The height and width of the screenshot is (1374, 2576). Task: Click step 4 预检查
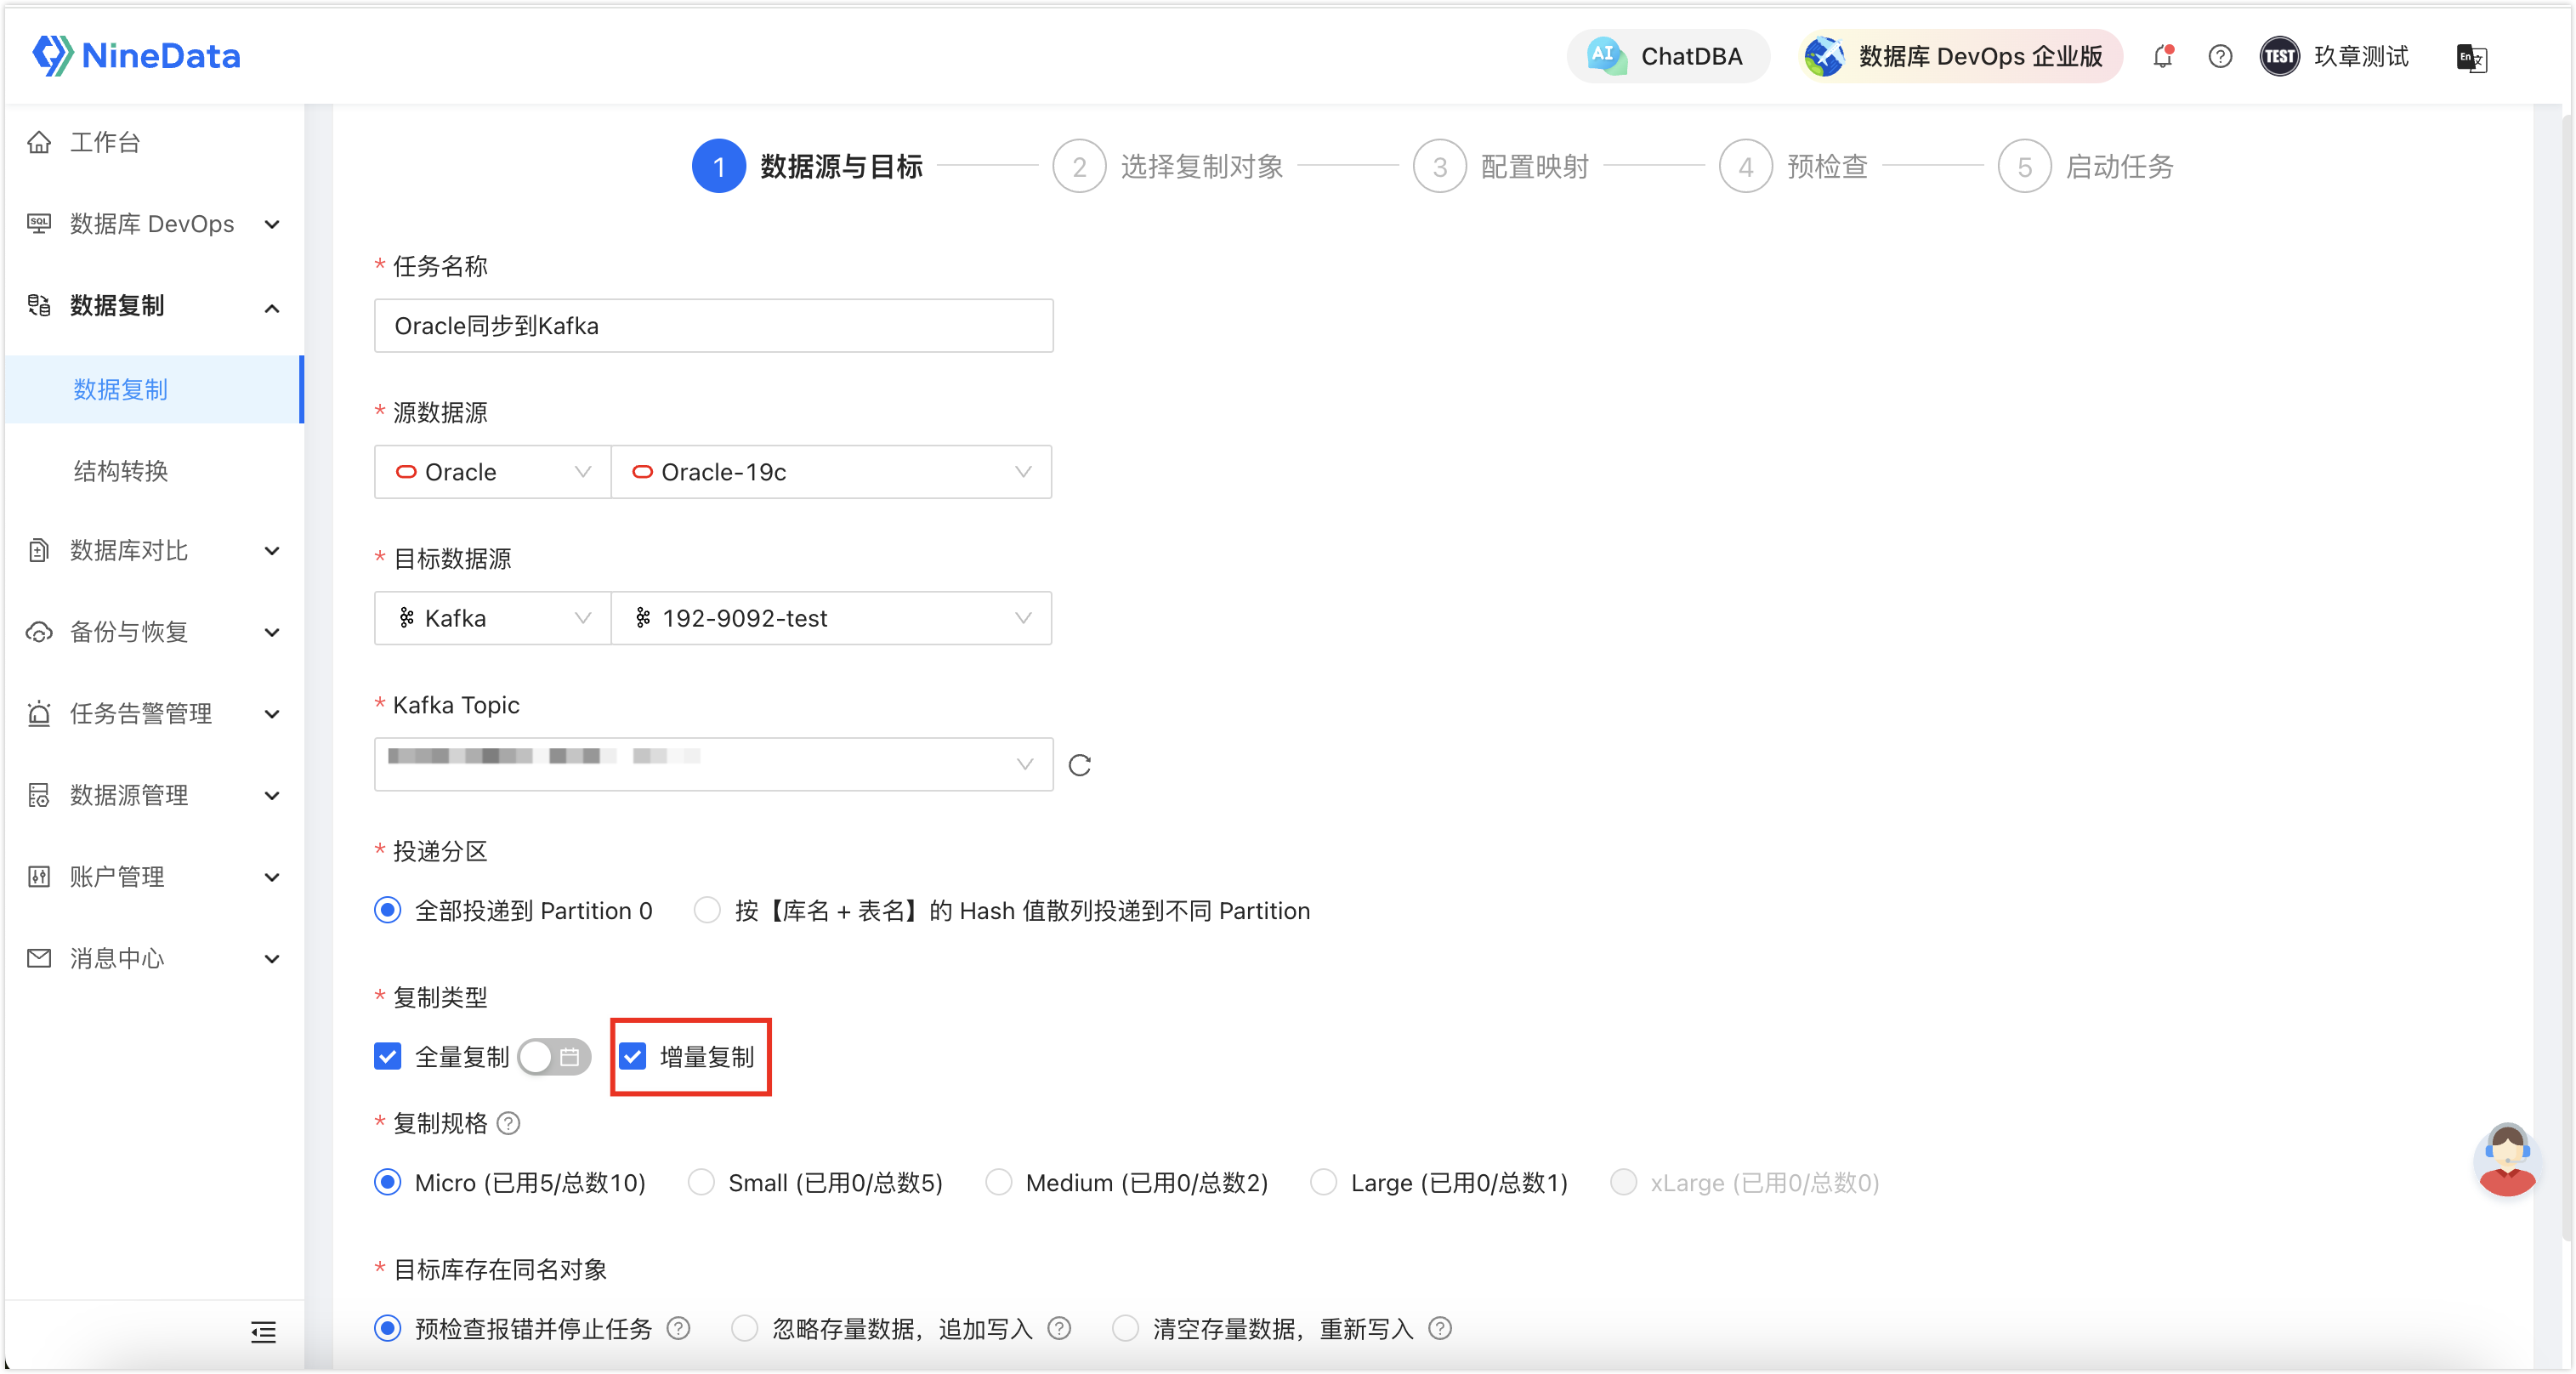pyautogui.click(x=1793, y=166)
